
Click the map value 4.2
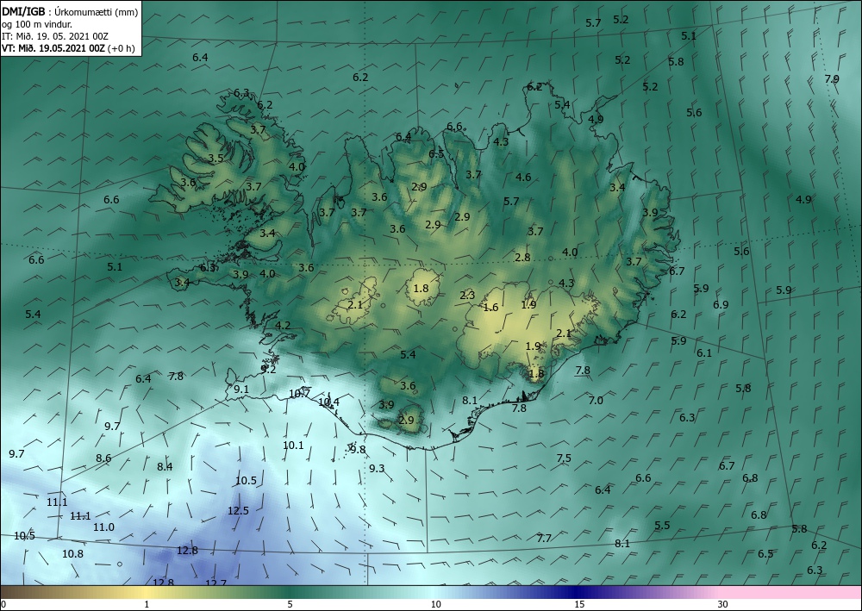point(283,325)
